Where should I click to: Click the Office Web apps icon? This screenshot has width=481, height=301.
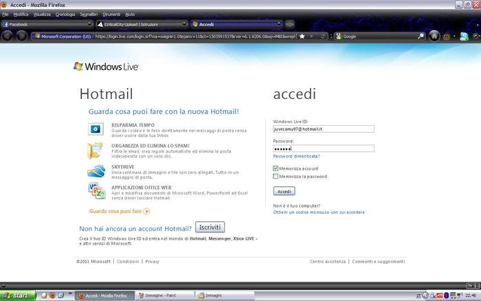coord(97,191)
